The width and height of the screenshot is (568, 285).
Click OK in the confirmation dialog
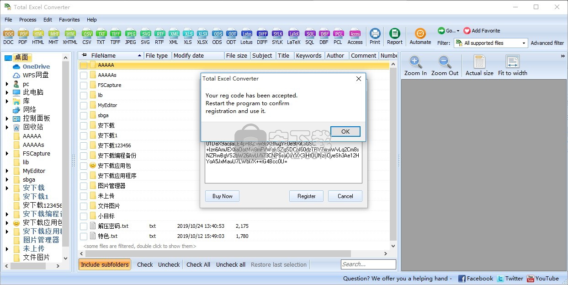(345, 131)
